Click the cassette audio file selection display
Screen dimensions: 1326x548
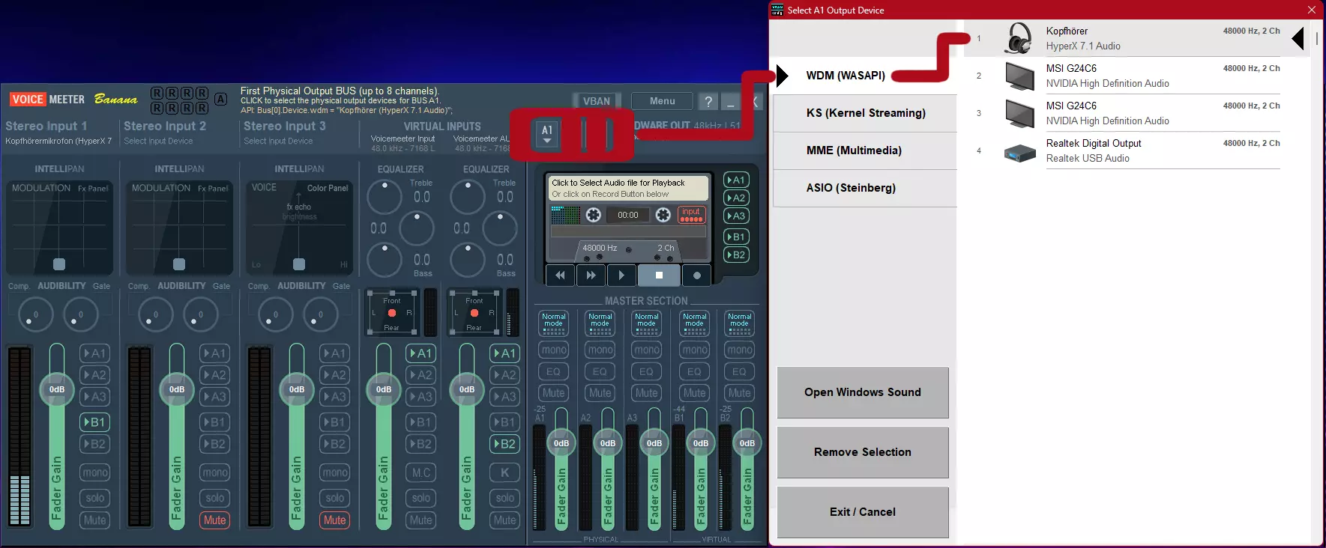[629, 188]
